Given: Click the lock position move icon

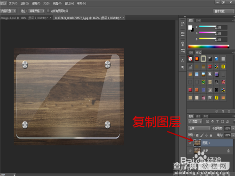Looking at the screenshot, I should tap(206, 135).
